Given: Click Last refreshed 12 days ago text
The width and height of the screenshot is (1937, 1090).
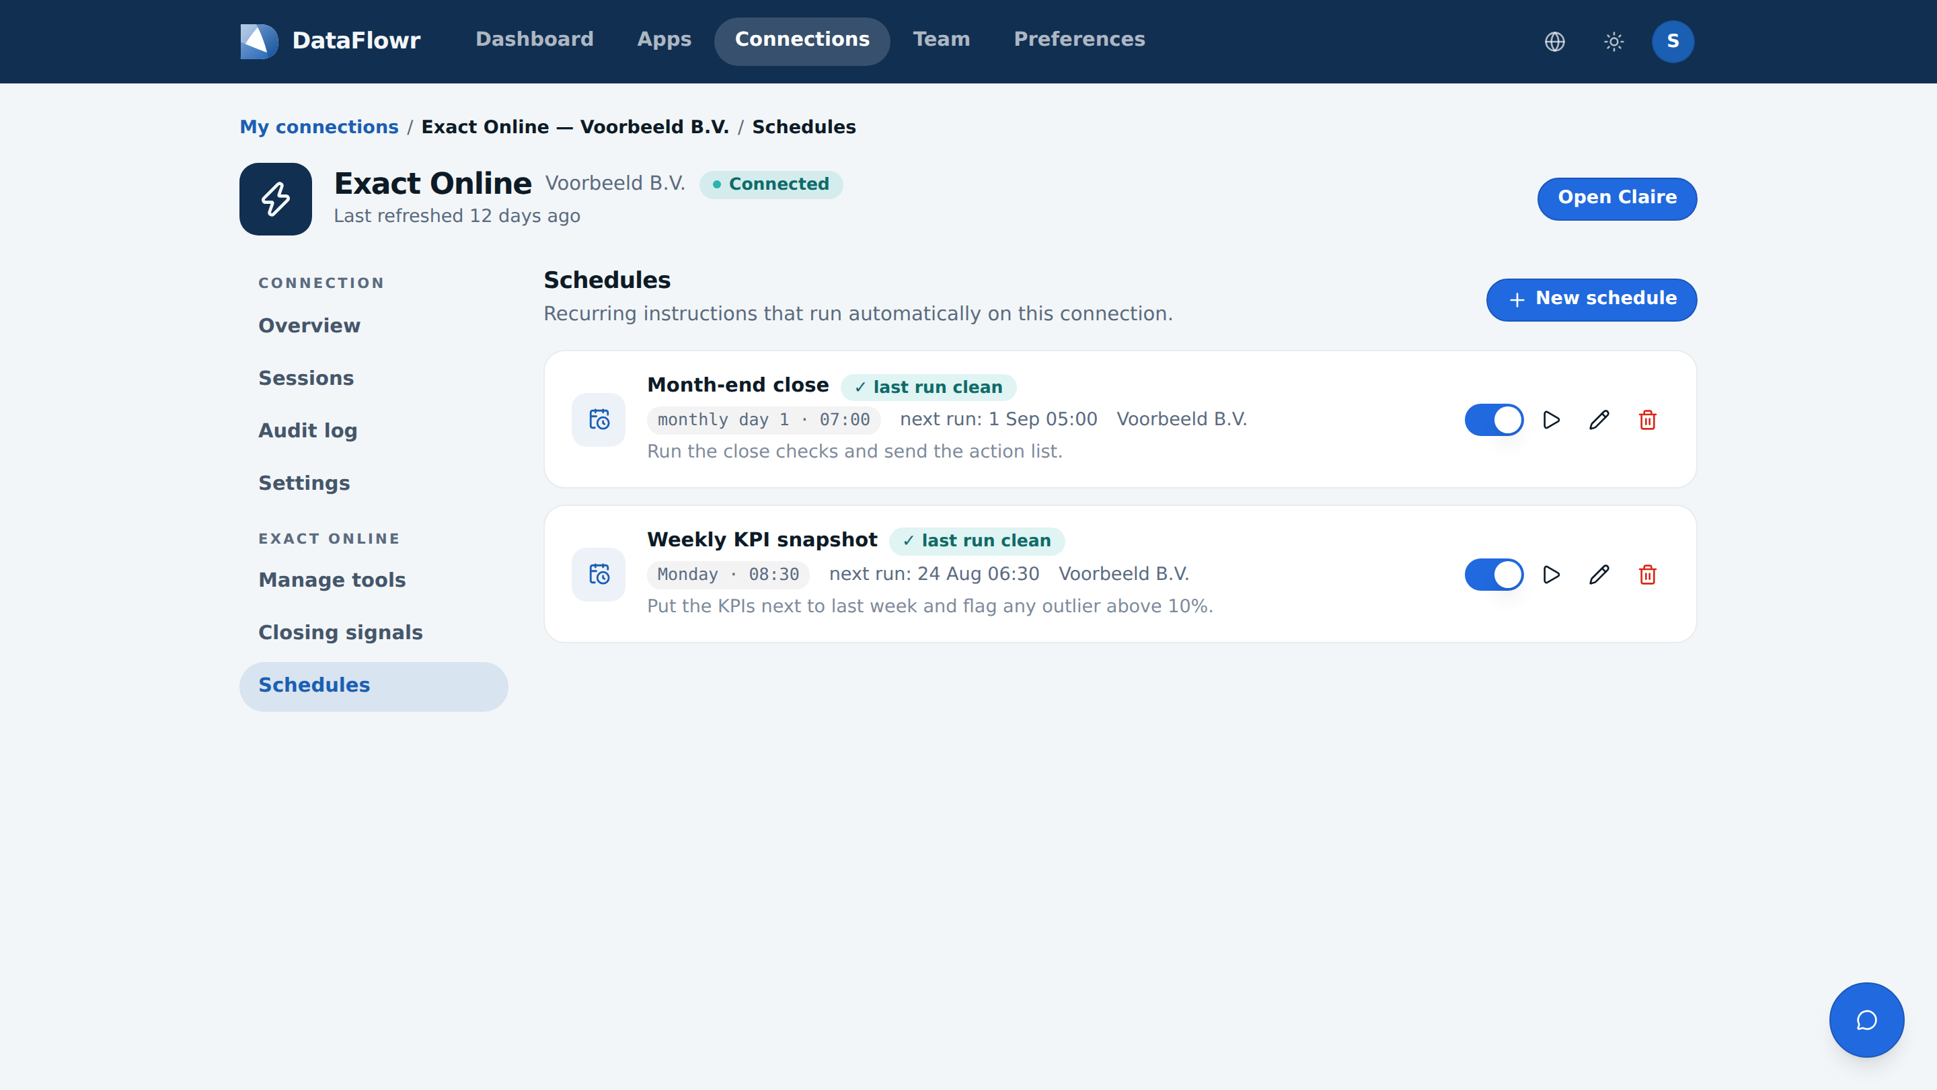Looking at the screenshot, I should [457, 217].
